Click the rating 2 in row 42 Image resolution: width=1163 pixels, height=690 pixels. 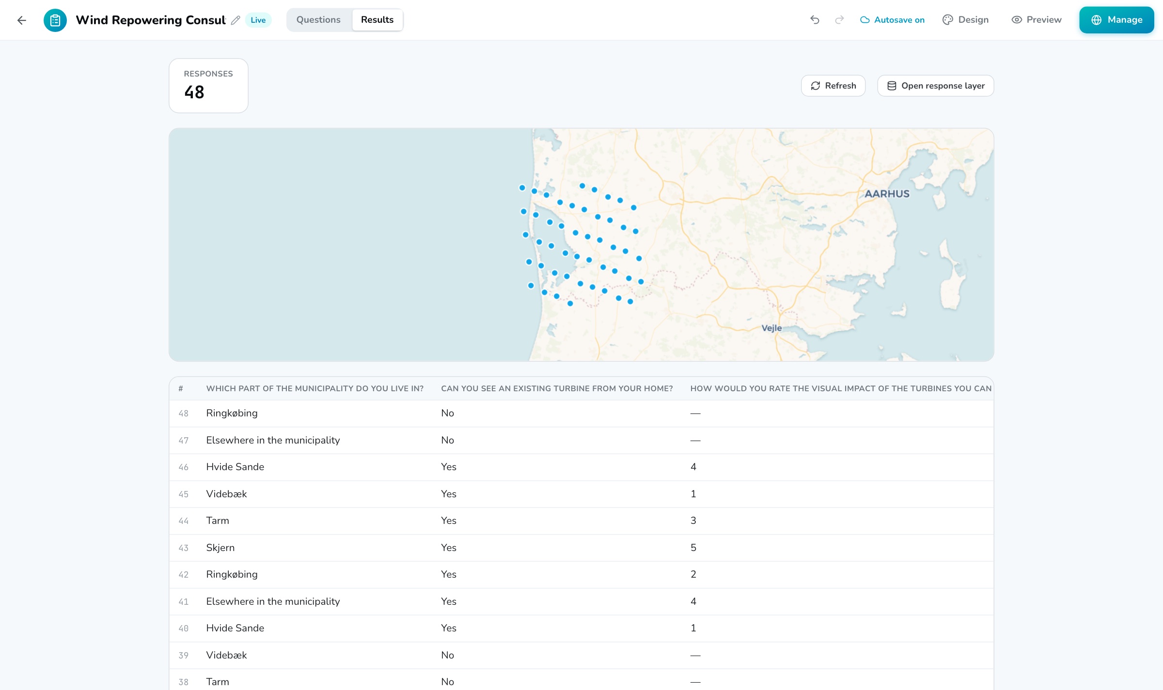693,574
